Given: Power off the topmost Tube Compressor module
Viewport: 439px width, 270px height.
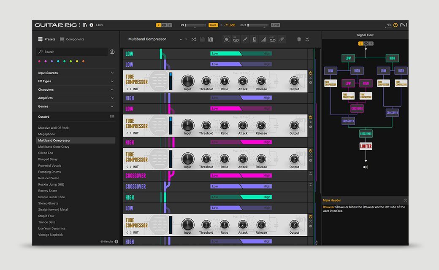Looking at the screenshot, I should (x=311, y=73).
